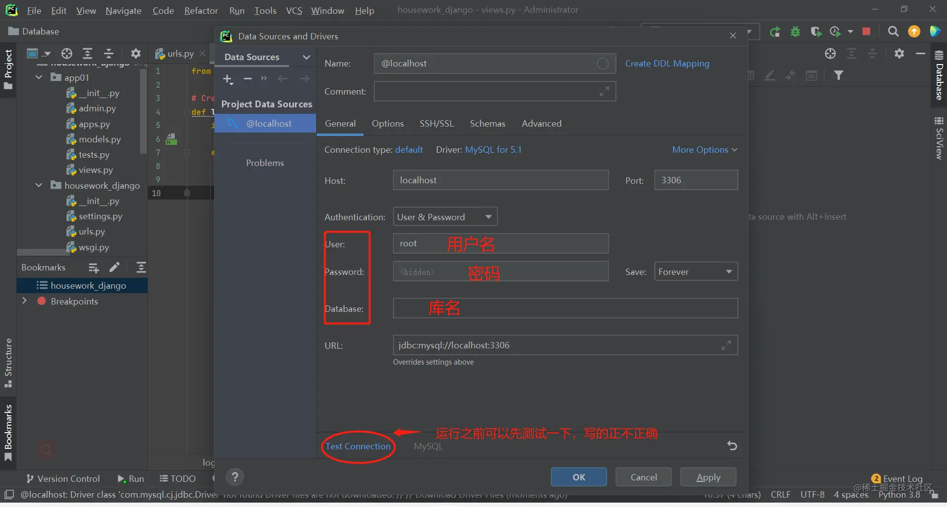Click the Port field
Viewport: 947px width, 507px height.
(x=696, y=180)
